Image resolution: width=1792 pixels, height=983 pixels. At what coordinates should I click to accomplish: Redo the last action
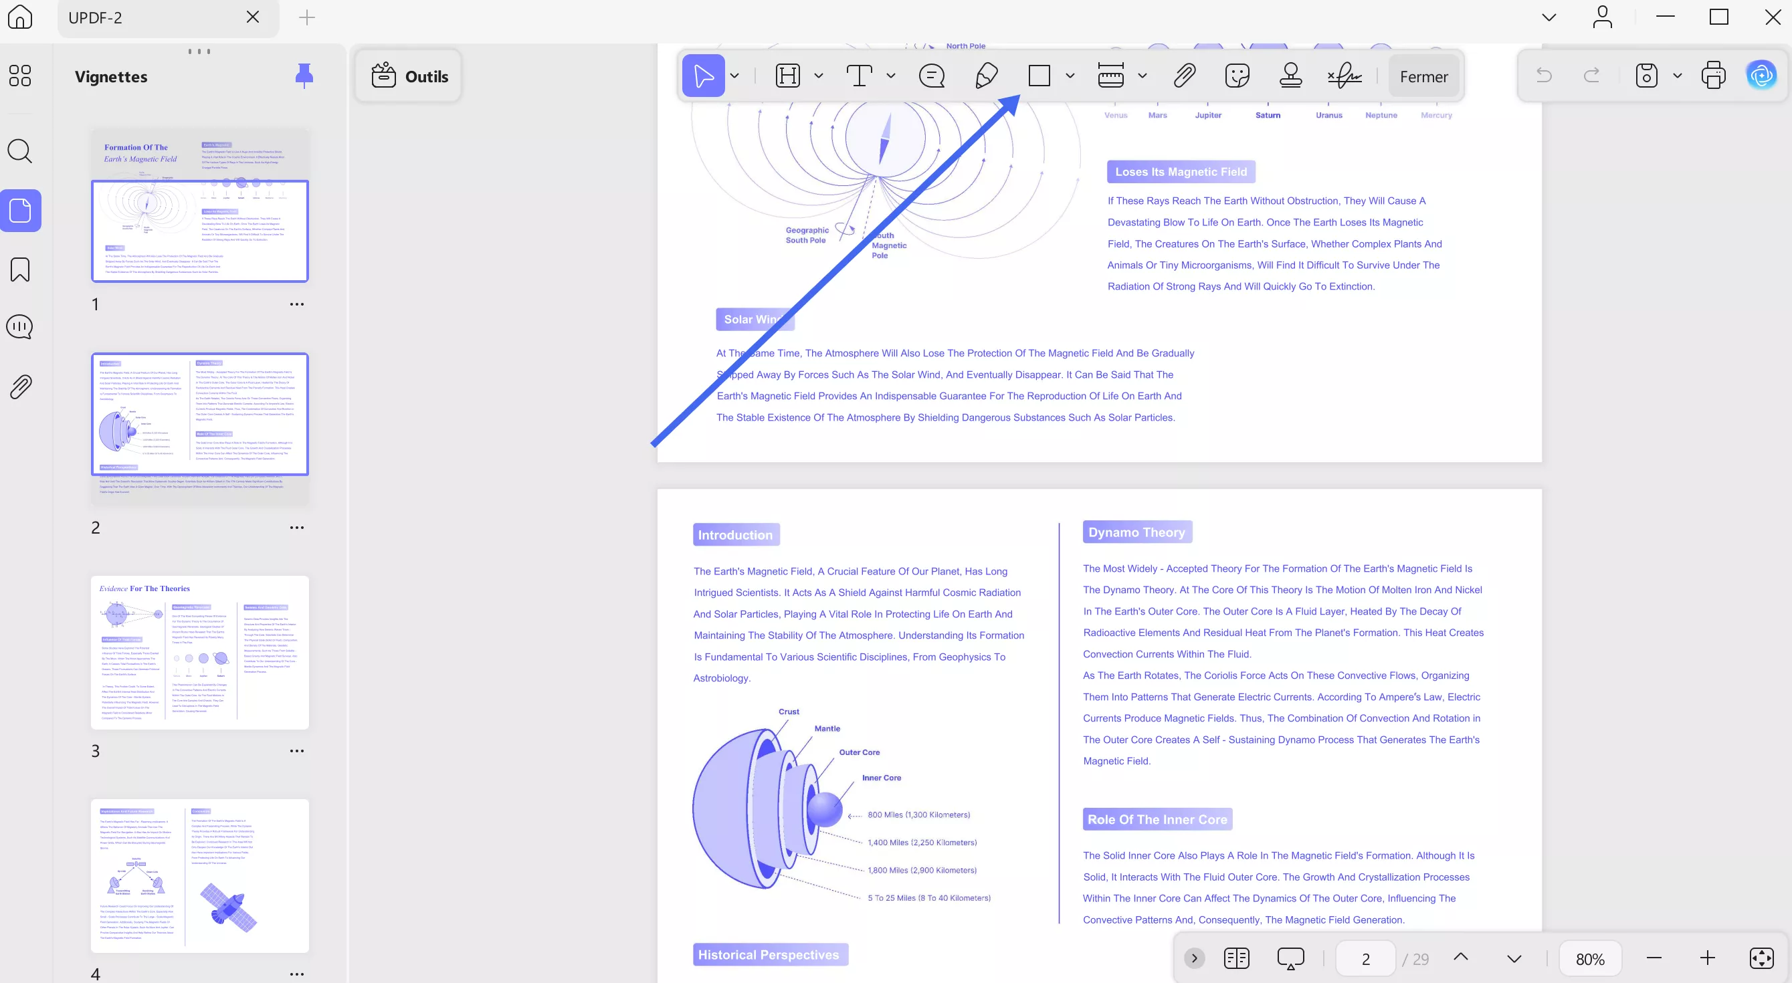pos(1591,75)
